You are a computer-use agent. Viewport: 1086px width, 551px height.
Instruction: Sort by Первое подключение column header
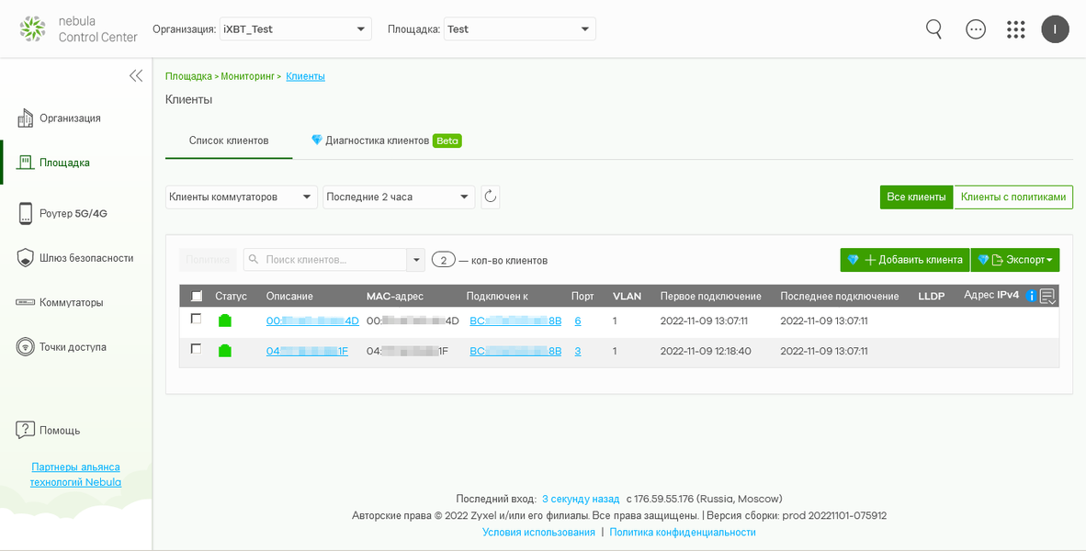pos(710,297)
